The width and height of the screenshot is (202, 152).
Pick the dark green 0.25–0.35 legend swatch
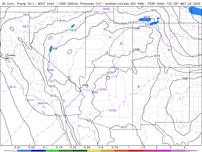click(80, 151)
